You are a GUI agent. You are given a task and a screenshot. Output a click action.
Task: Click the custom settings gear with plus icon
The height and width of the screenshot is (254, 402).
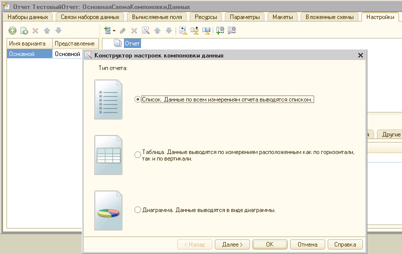[x=220, y=30]
